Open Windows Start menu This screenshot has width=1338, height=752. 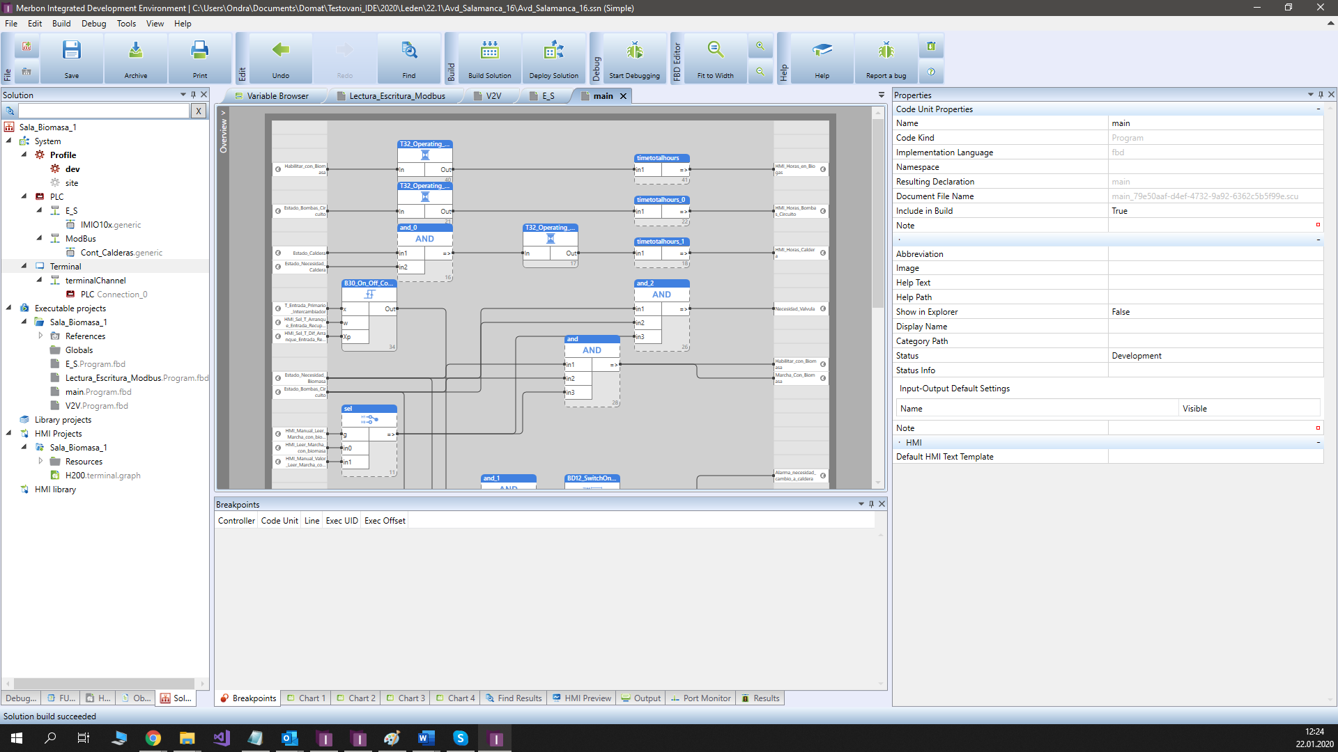(17, 738)
